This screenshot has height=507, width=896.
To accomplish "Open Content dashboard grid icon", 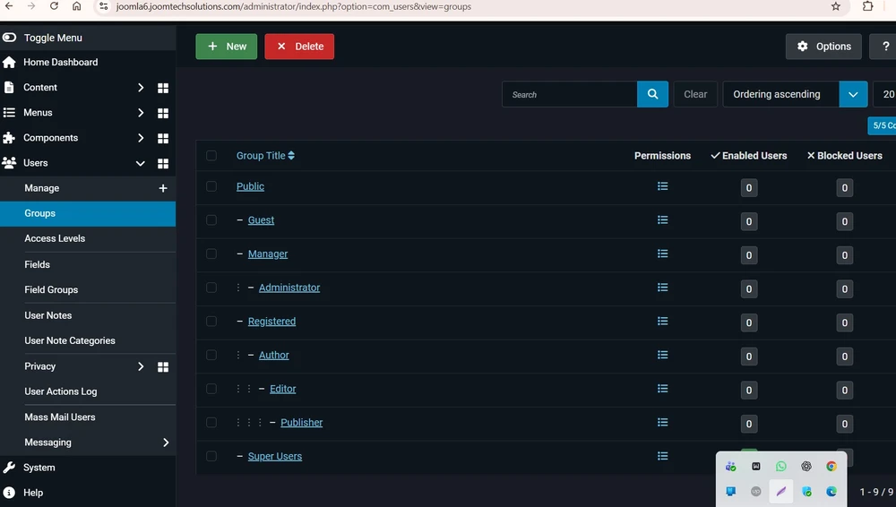I will click(163, 88).
